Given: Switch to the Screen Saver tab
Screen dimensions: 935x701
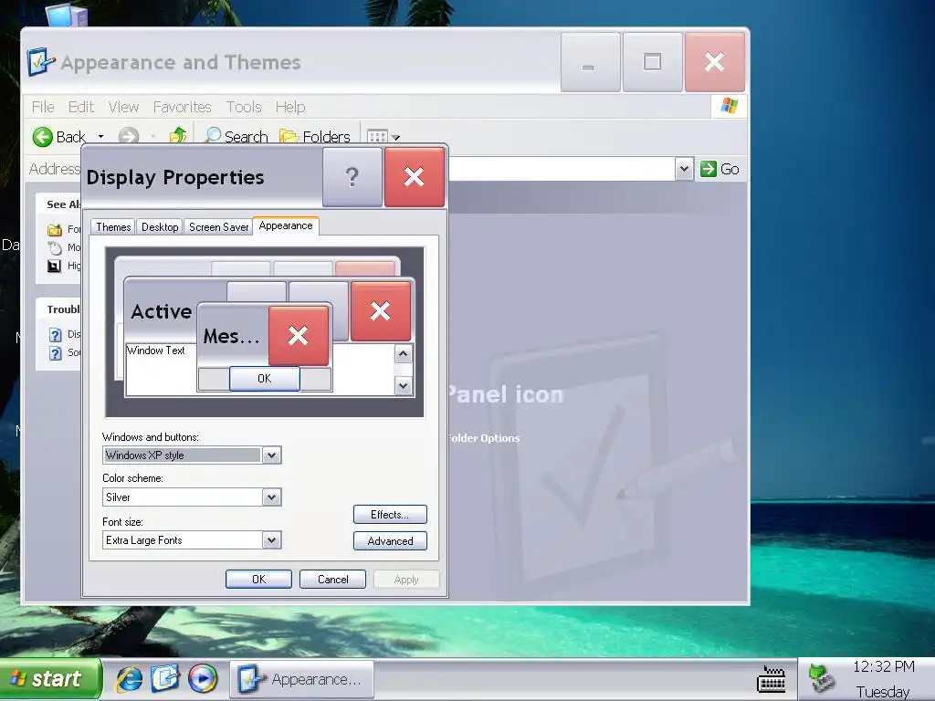Looking at the screenshot, I should tap(218, 227).
